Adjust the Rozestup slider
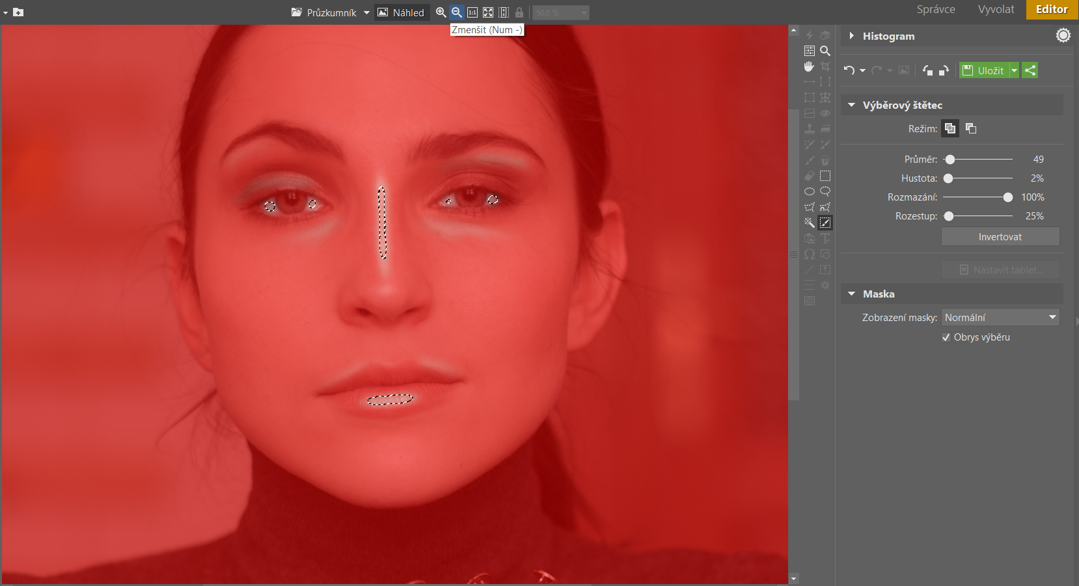This screenshot has height=586, width=1079. [x=949, y=216]
